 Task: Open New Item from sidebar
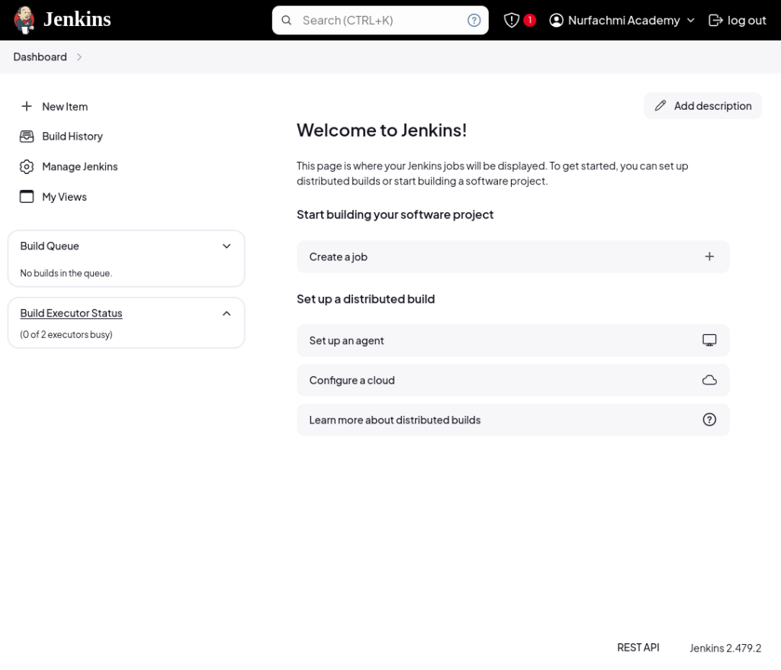[x=65, y=107]
